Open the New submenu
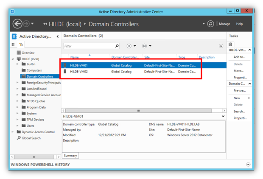Image resolution: width=263 pixels, height=179 pixels. [241, 98]
